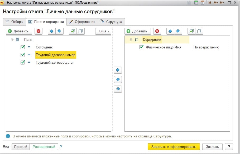Uncheck all sortings icon in right panel
Viewport: 240px width, 154px height.
pyautogui.click(x=199, y=31)
